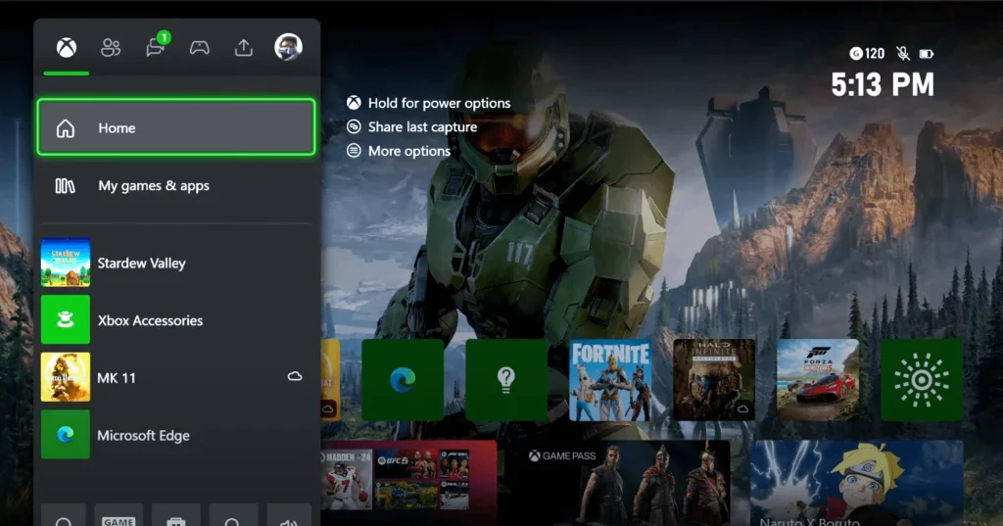Click the cloud badge on Halo Infinite tile
This screenshot has width=1003, height=526.
[742, 408]
